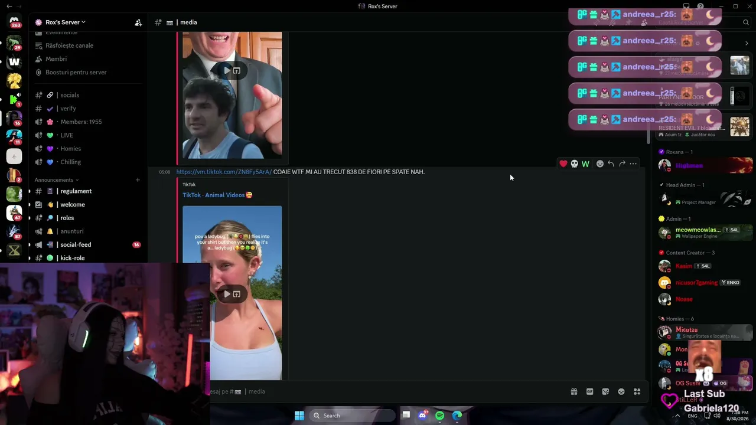756x425 pixels.
Task: Add the green W reaction
Action: tap(585, 164)
